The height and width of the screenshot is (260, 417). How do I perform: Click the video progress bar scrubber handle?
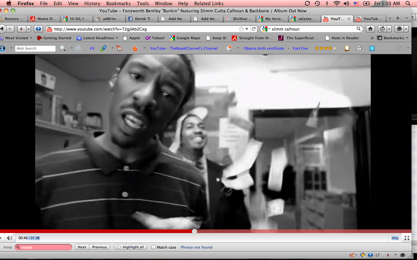tap(194, 231)
